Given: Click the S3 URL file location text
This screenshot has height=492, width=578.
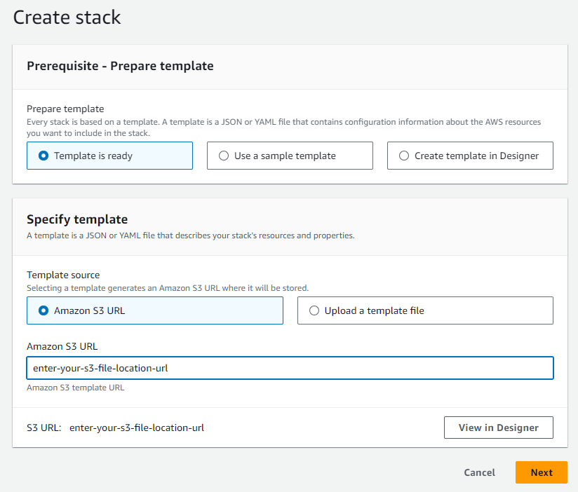Looking at the screenshot, I should tap(137, 428).
